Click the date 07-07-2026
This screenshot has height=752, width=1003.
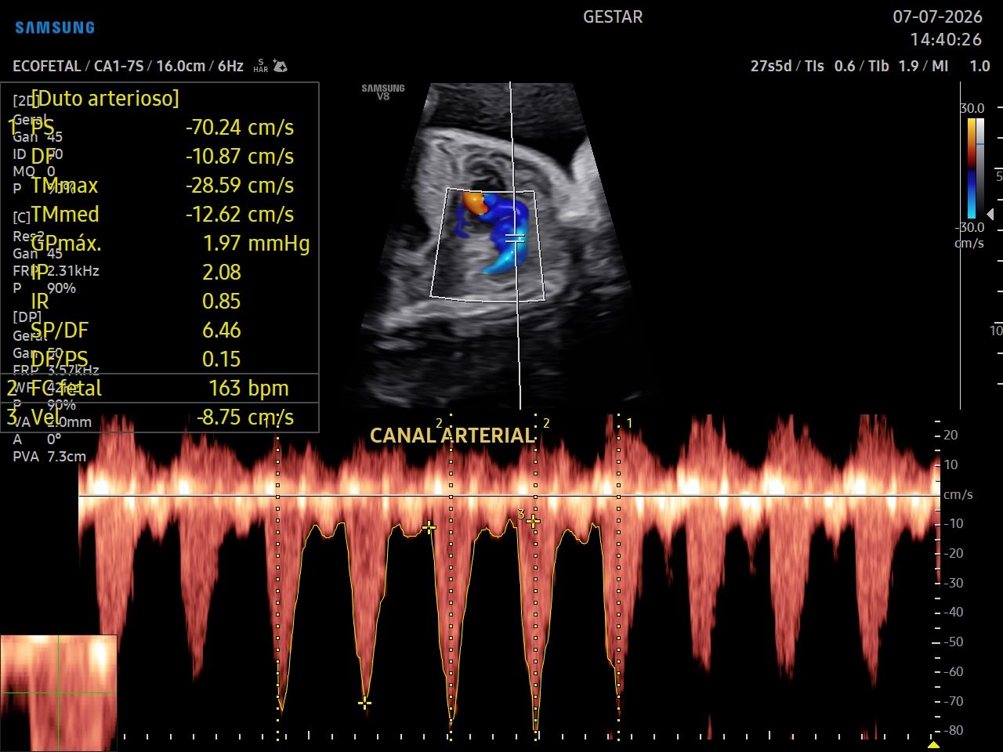coord(937,17)
